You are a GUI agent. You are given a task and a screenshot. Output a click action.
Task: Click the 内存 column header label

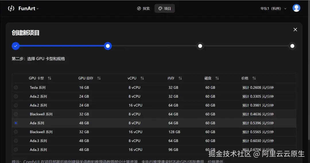coord(171,78)
